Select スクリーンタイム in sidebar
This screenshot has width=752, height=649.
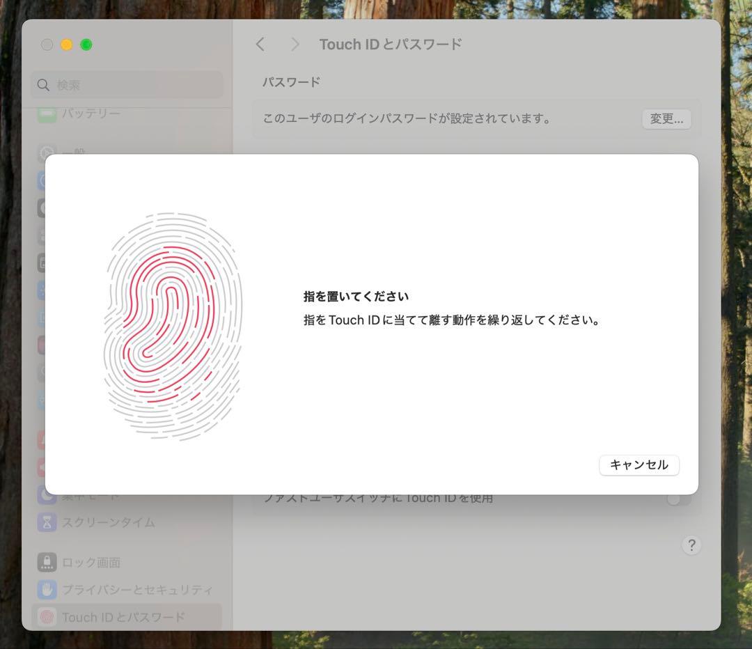pyautogui.click(x=127, y=522)
